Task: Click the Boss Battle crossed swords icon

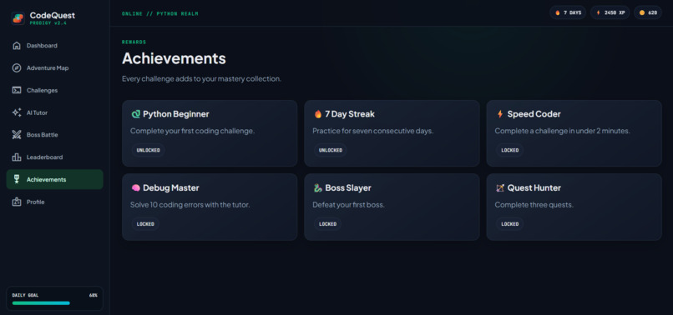Action: pos(17,134)
